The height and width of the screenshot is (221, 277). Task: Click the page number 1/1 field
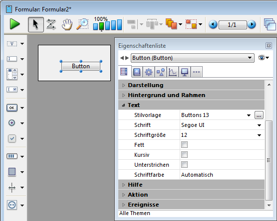click(232, 25)
